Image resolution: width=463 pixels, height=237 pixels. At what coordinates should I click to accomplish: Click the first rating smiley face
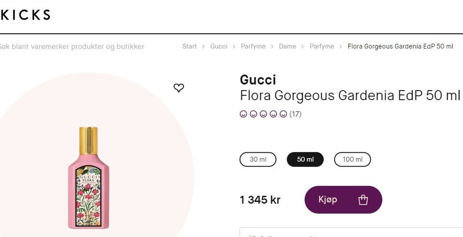(244, 114)
